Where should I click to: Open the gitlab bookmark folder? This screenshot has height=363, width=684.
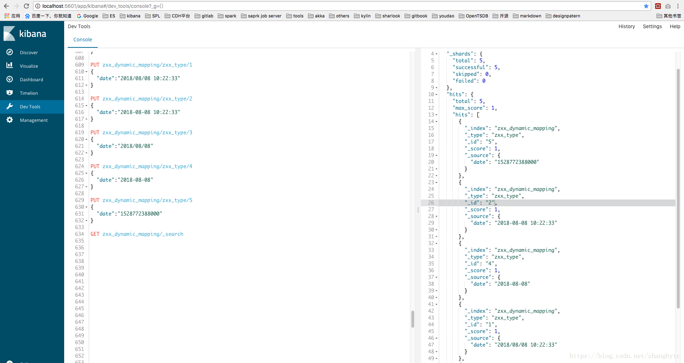tap(204, 16)
